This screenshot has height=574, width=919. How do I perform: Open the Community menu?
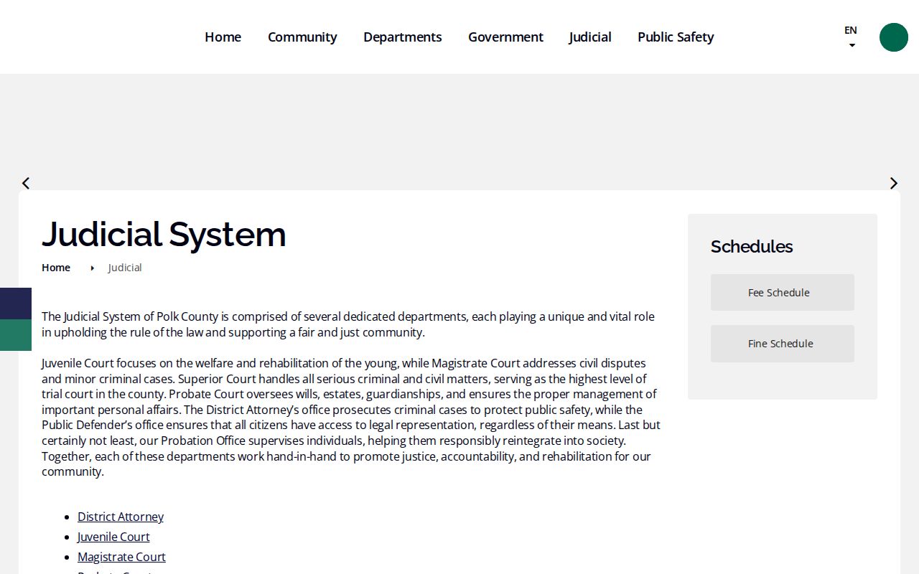click(x=302, y=37)
